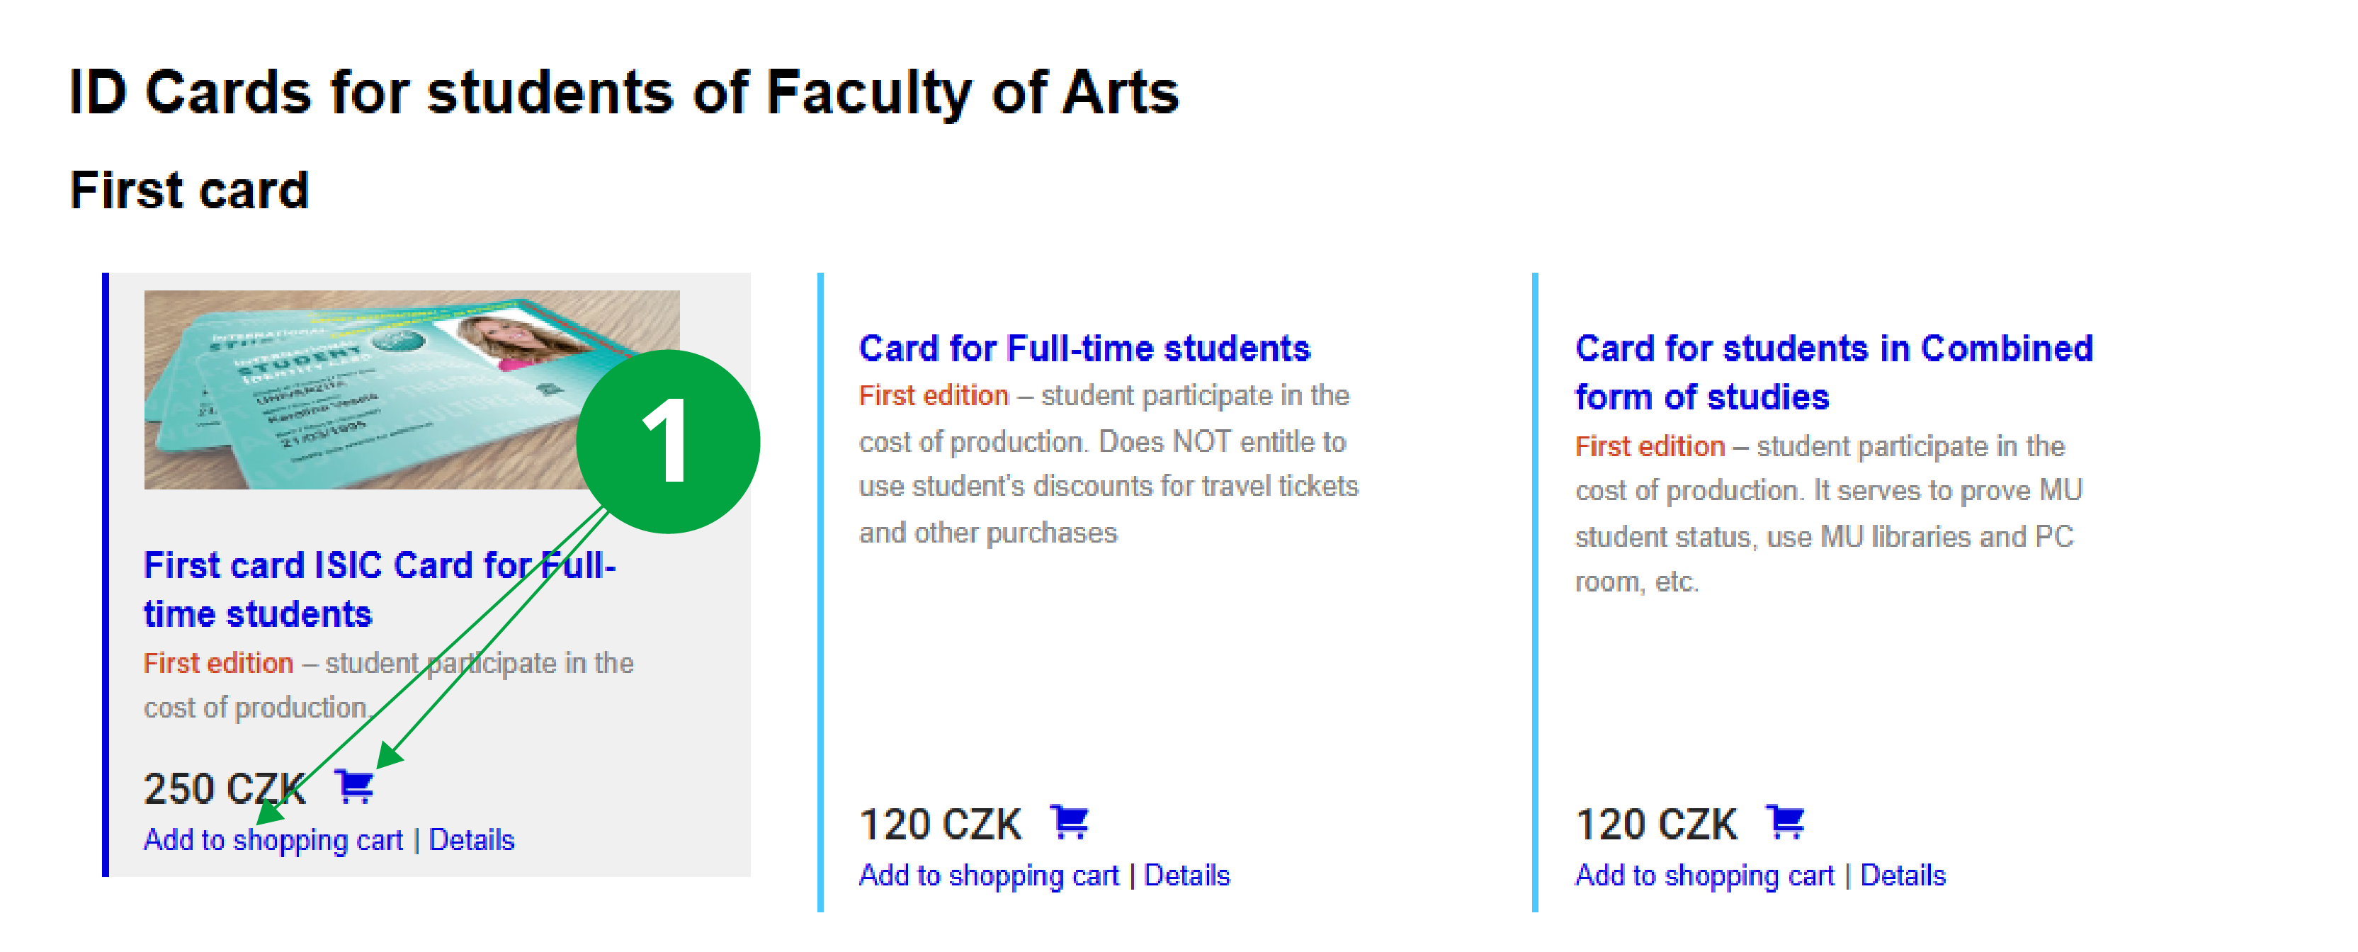Click cart icon on Full-time students card

coord(1069,821)
